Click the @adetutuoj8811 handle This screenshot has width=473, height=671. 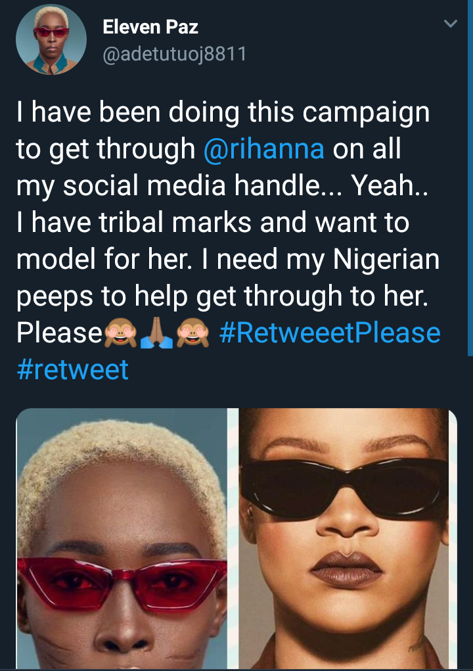click(174, 53)
